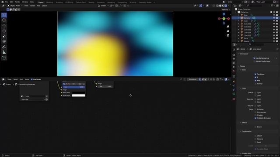The height and width of the screenshot is (157, 280).
Task: Open the compositor Node menu
Action: pyautogui.click(x=27, y=79)
